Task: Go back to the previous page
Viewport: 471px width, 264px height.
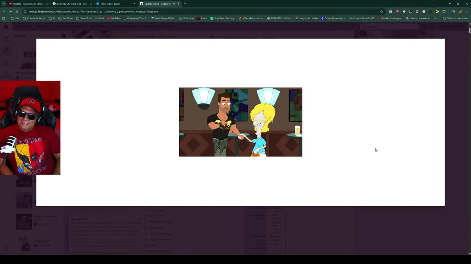Action: pyautogui.click(x=4, y=11)
